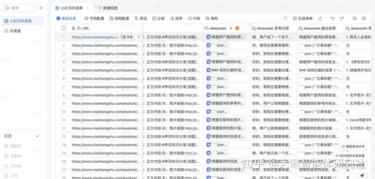
Task: Click the row 8 deepseek cell 根据用户提供的原
Action: pos(226,95)
